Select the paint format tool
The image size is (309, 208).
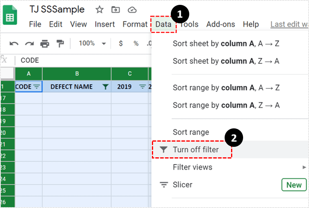pos(60,43)
